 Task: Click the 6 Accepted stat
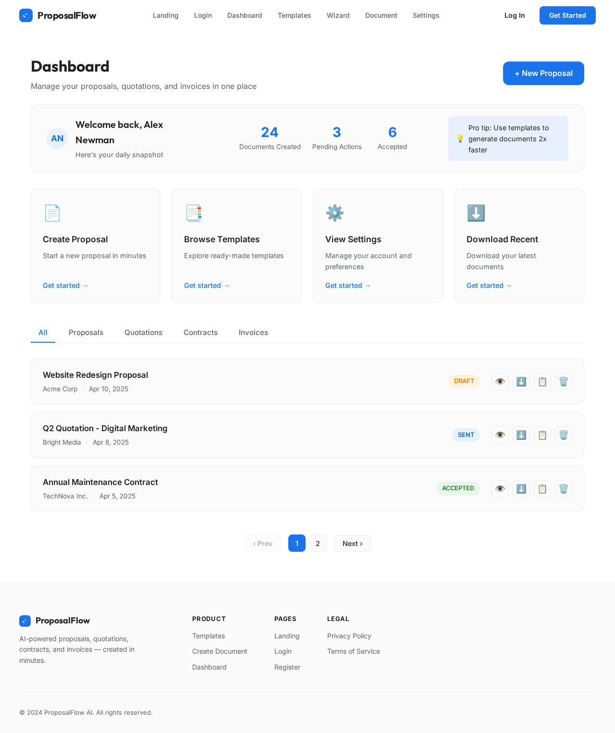click(392, 138)
